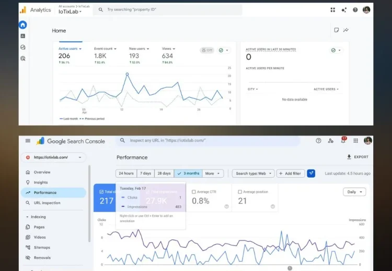Click the annotation marker below the chart
This screenshot has width=392, height=271.
[x=290, y=268]
